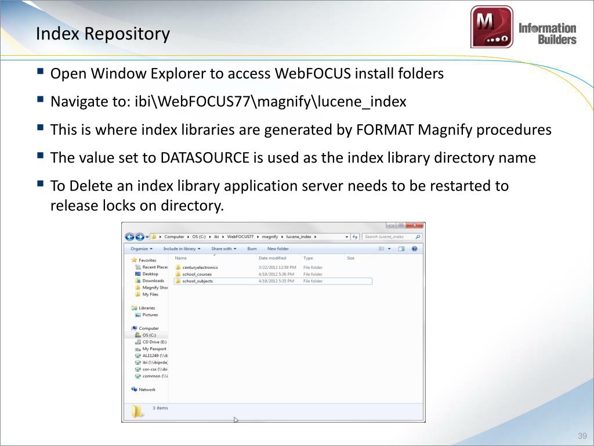Click the refresh button beside address bar

(355, 237)
